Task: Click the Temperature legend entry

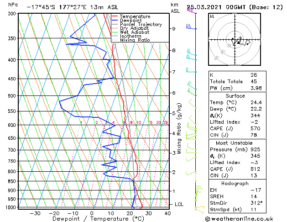Action: 131,16
